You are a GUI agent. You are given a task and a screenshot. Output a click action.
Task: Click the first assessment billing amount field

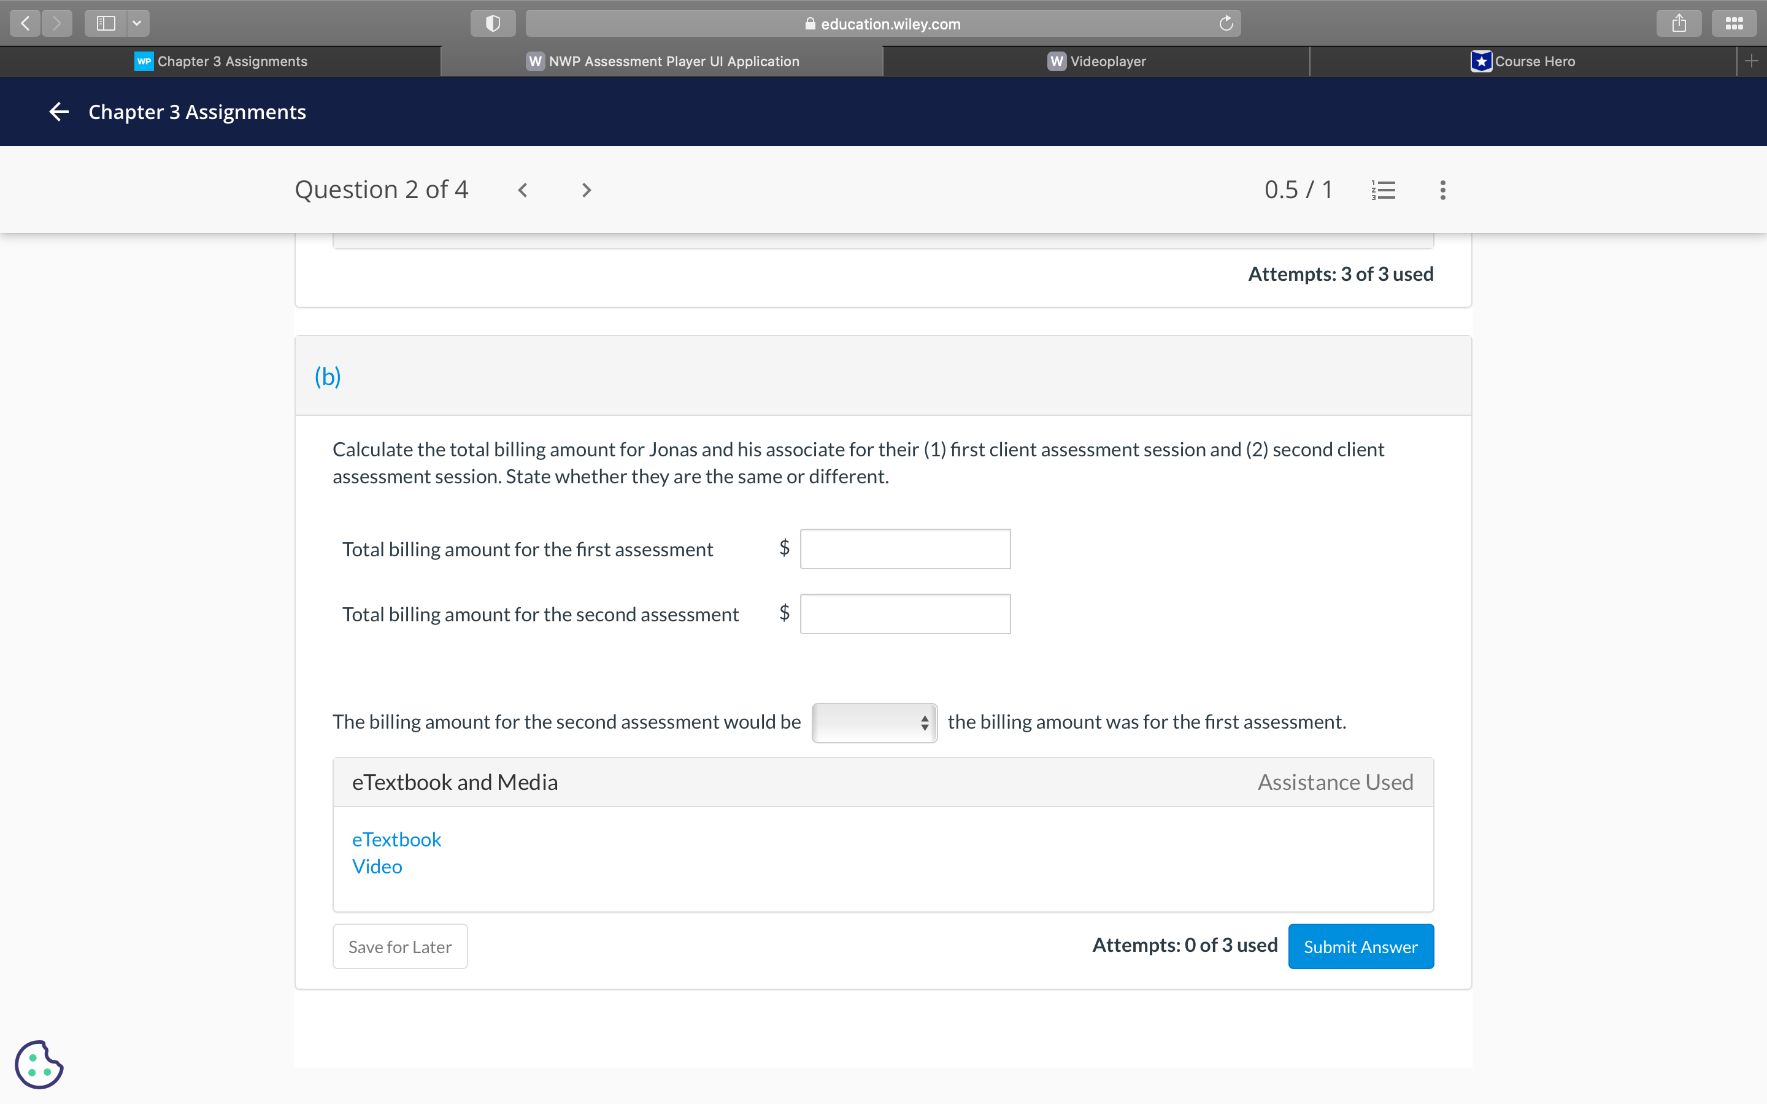(x=905, y=549)
